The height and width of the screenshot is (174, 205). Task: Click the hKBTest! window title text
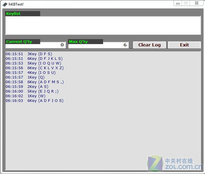coord(16,4)
